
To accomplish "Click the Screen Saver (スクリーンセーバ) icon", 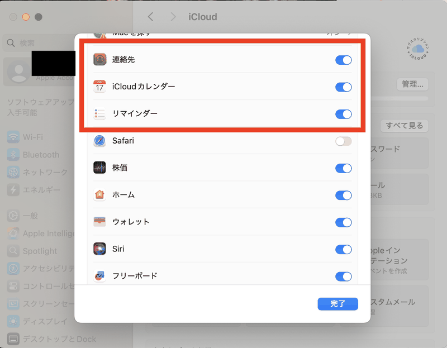I will tap(13, 304).
